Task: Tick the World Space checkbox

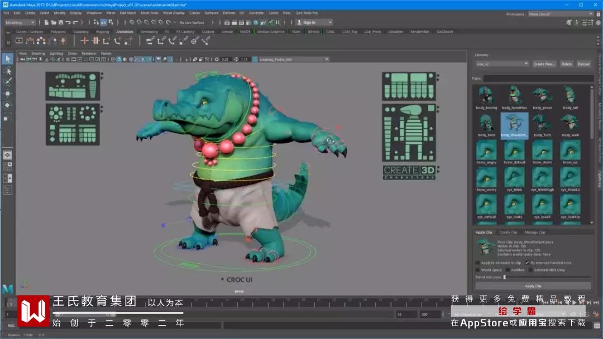Action: [477, 270]
